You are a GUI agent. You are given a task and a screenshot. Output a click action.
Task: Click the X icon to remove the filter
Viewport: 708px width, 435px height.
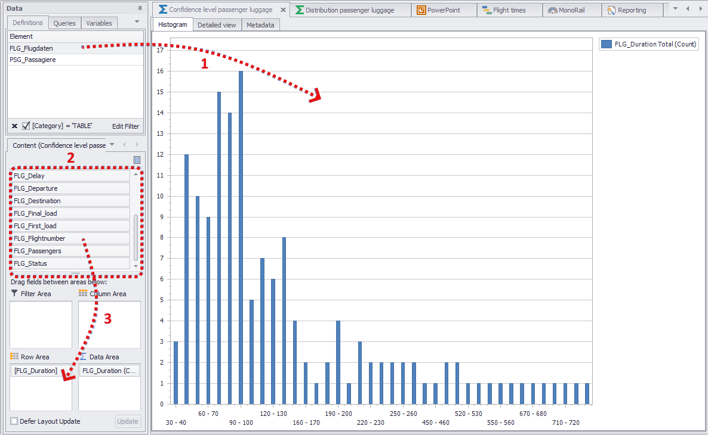[14, 126]
